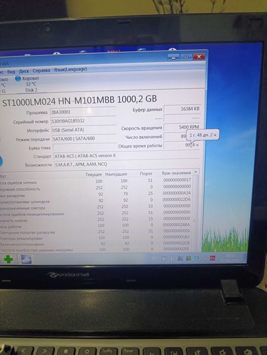Open the blue taskbar app icon
The height and width of the screenshot is (355, 267).
(x=26, y=259)
